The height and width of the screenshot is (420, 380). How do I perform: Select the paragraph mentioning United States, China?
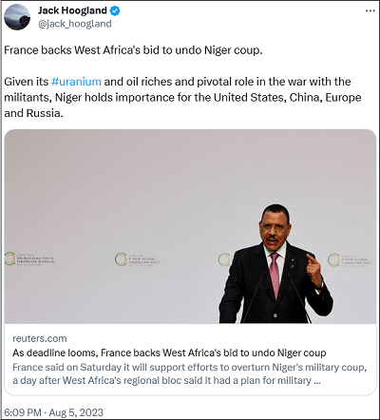(182, 97)
